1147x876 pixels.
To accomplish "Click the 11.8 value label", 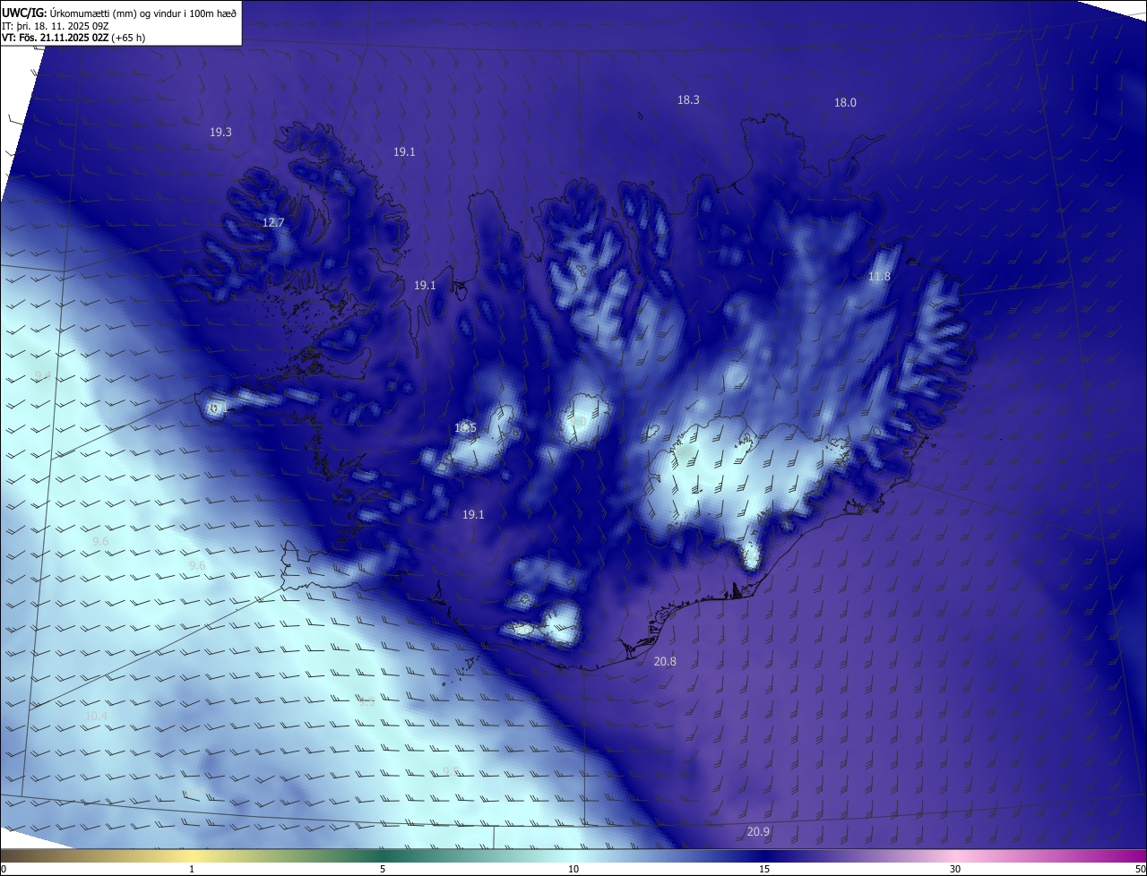I will click(x=879, y=277).
